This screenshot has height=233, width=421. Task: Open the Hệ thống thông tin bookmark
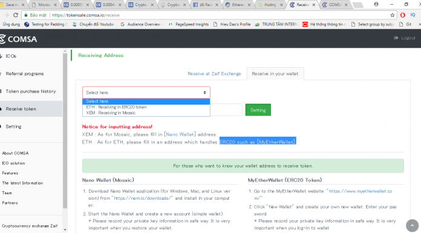tap(324, 24)
